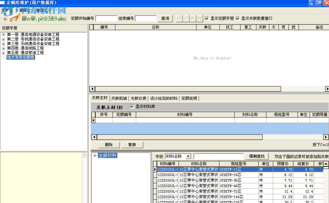Select the 地方常用定额册 tree item
Image resolution: width=329 pixels, height=203 pixels.
coord(21,57)
